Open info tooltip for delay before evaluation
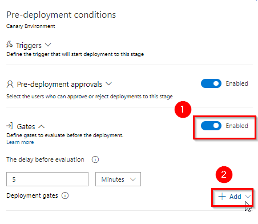258x224 pixels. coord(95,159)
